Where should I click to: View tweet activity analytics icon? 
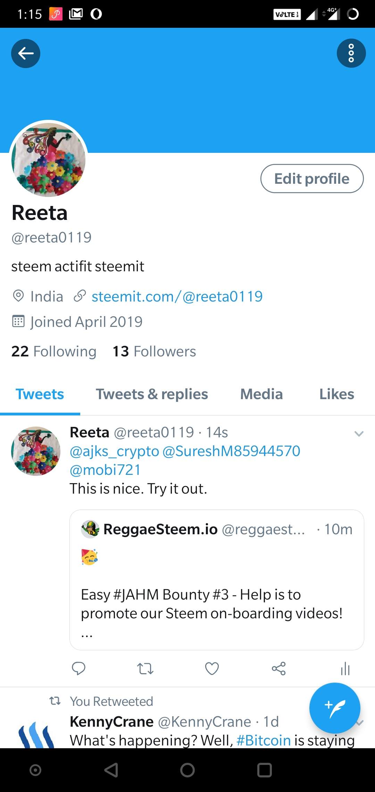[345, 668]
